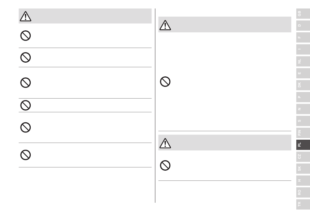Click prohibition icon in bottom right section
This screenshot has width=310, height=218.
coord(165,165)
